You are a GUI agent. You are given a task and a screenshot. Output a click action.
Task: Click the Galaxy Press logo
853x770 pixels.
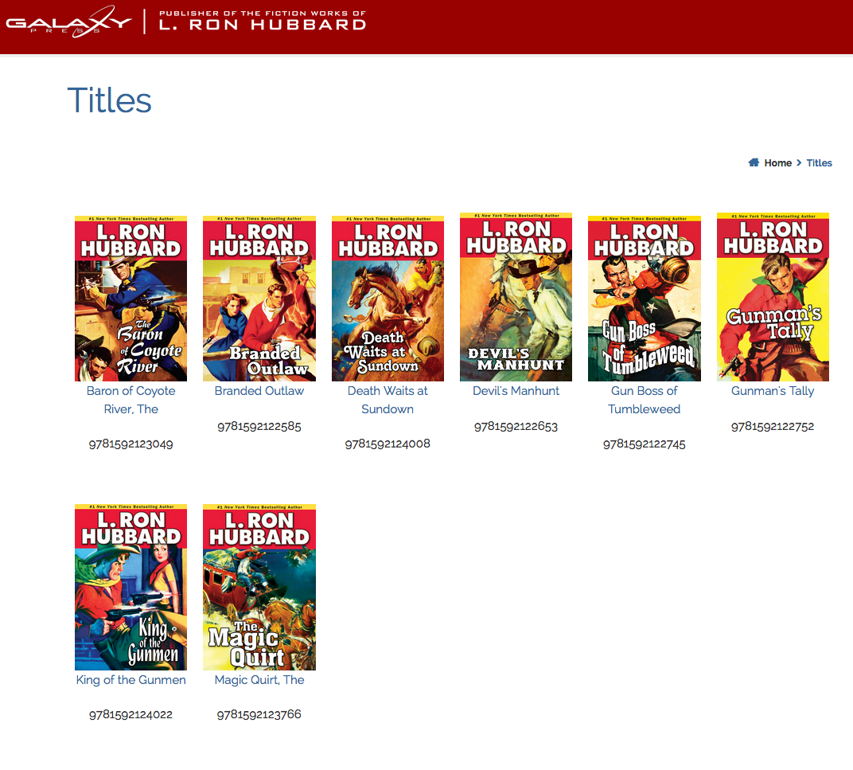(69, 22)
